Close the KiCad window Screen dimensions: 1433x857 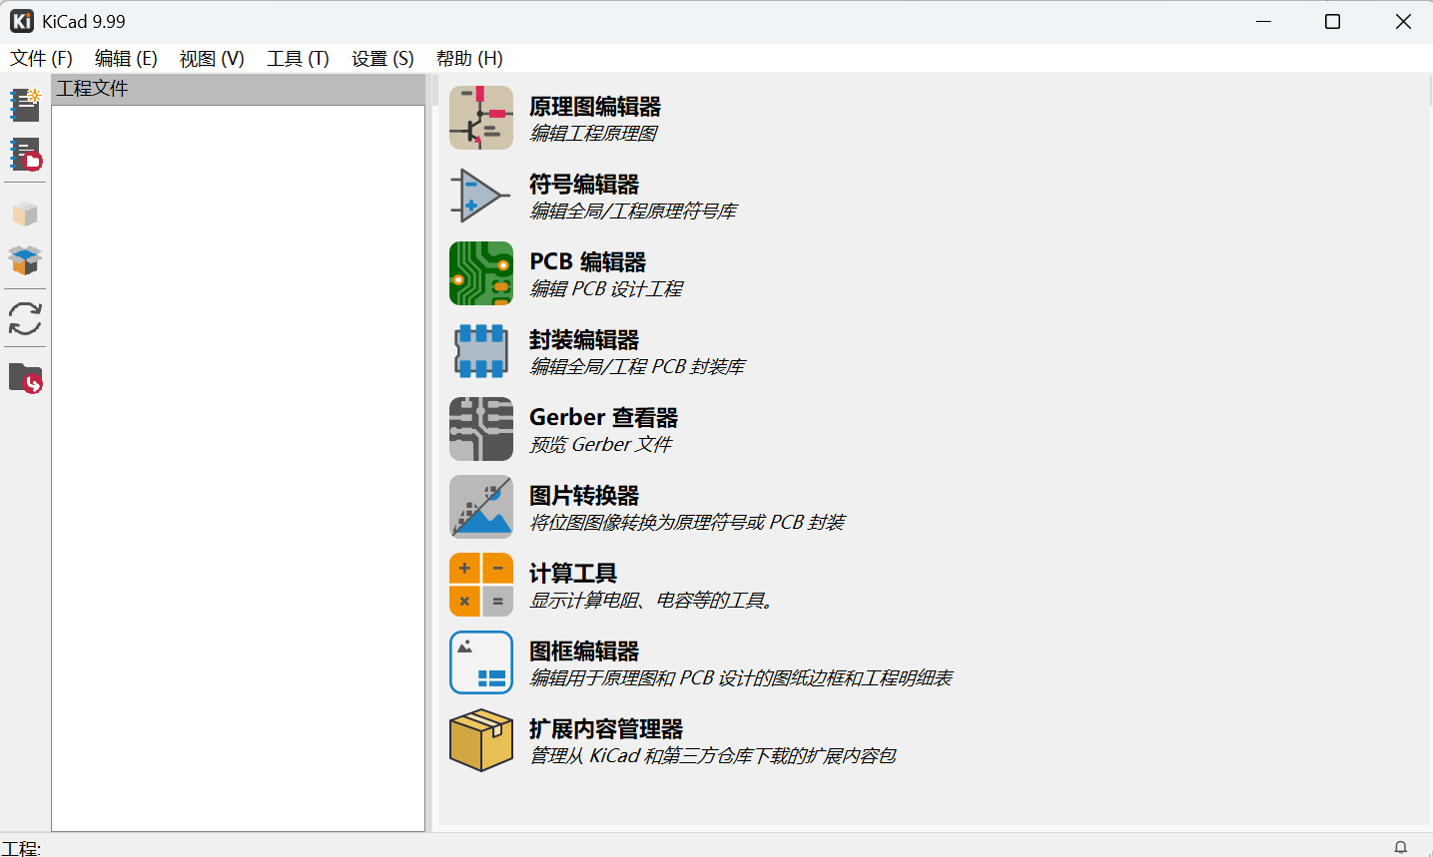(x=1403, y=21)
